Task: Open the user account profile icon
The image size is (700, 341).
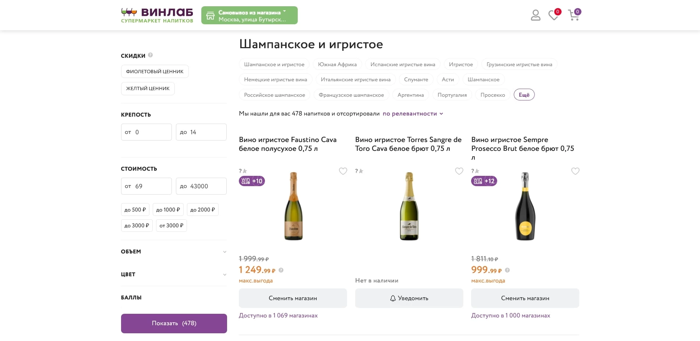Action: (x=535, y=15)
